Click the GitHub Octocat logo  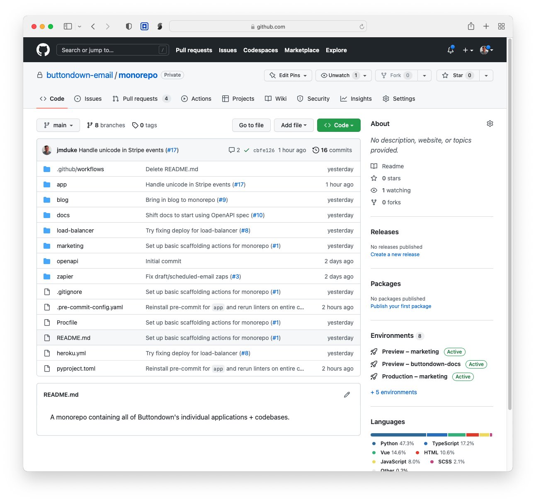pyautogui.click(x=43, y=50)
